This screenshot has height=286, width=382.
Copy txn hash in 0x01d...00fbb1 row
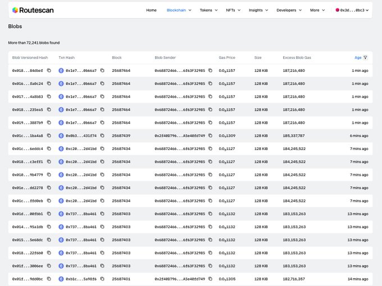102,214
